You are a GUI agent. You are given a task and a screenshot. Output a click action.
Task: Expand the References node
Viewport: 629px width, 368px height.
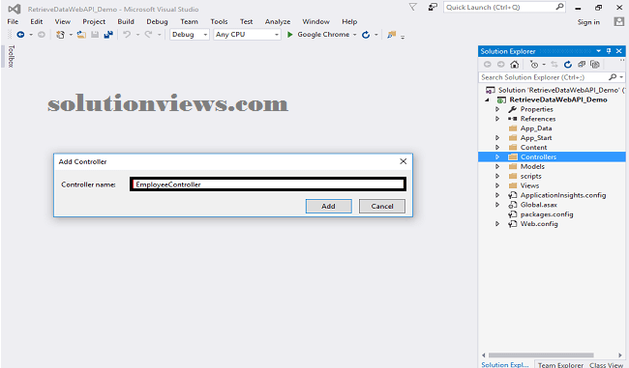coord(497,119)
